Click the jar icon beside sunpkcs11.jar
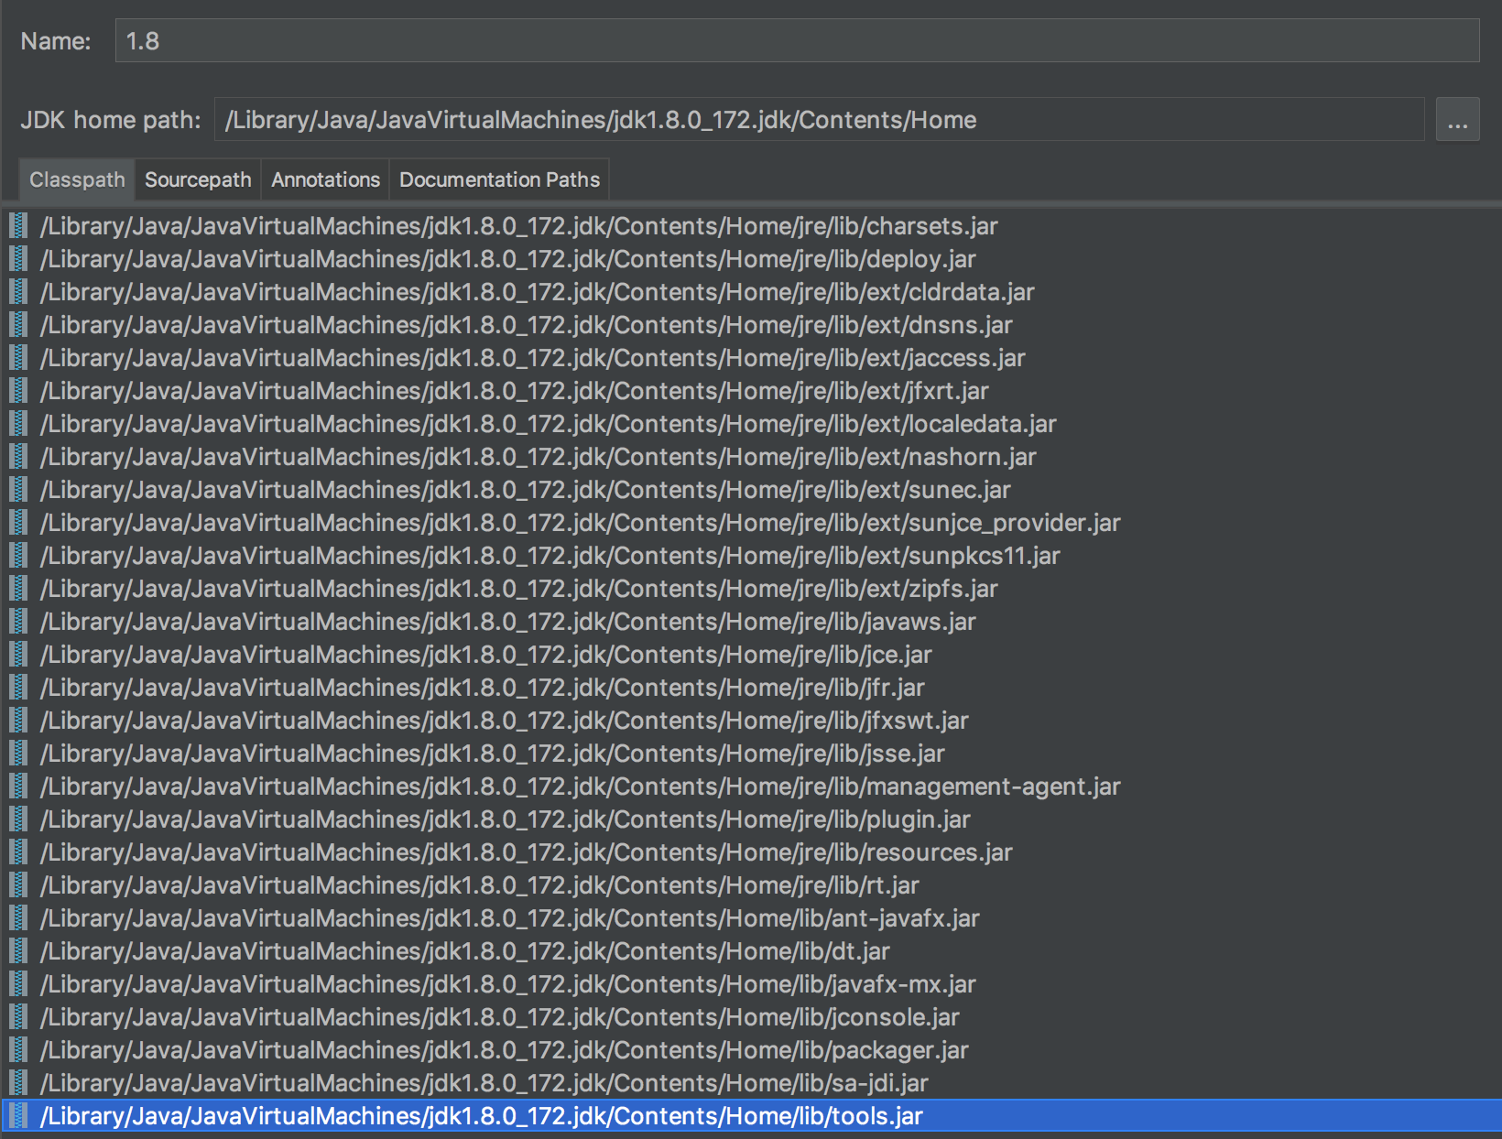 [18, 555]
